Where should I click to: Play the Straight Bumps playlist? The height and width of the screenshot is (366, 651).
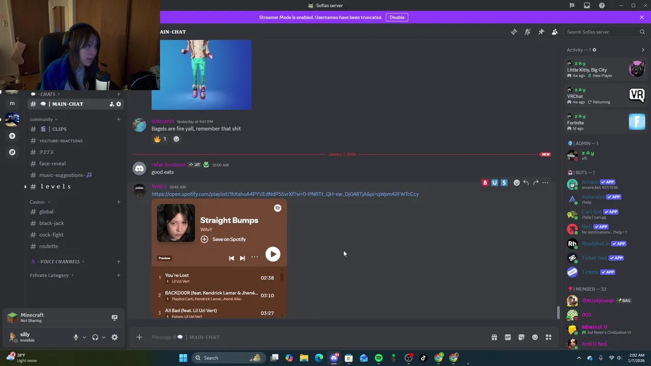pos(273,255)
